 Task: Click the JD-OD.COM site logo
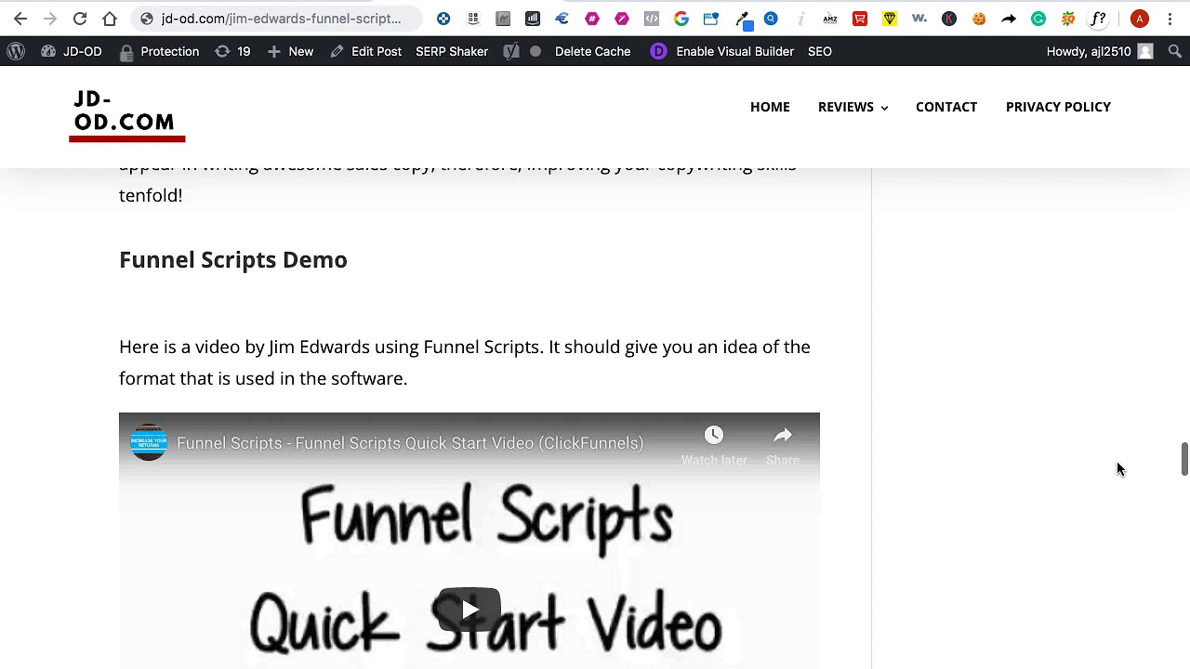(126, 115)
